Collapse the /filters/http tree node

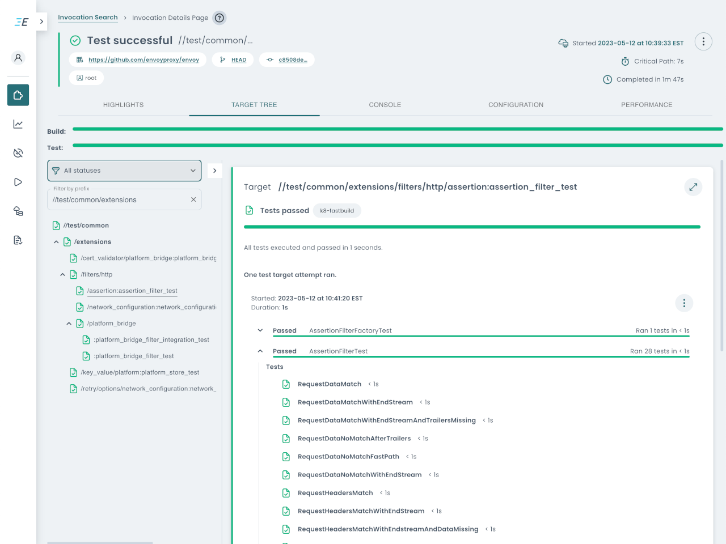[x=62, y=274]
